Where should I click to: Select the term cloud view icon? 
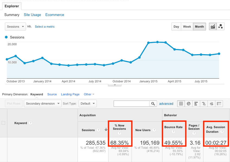click(x=211, y=104)
